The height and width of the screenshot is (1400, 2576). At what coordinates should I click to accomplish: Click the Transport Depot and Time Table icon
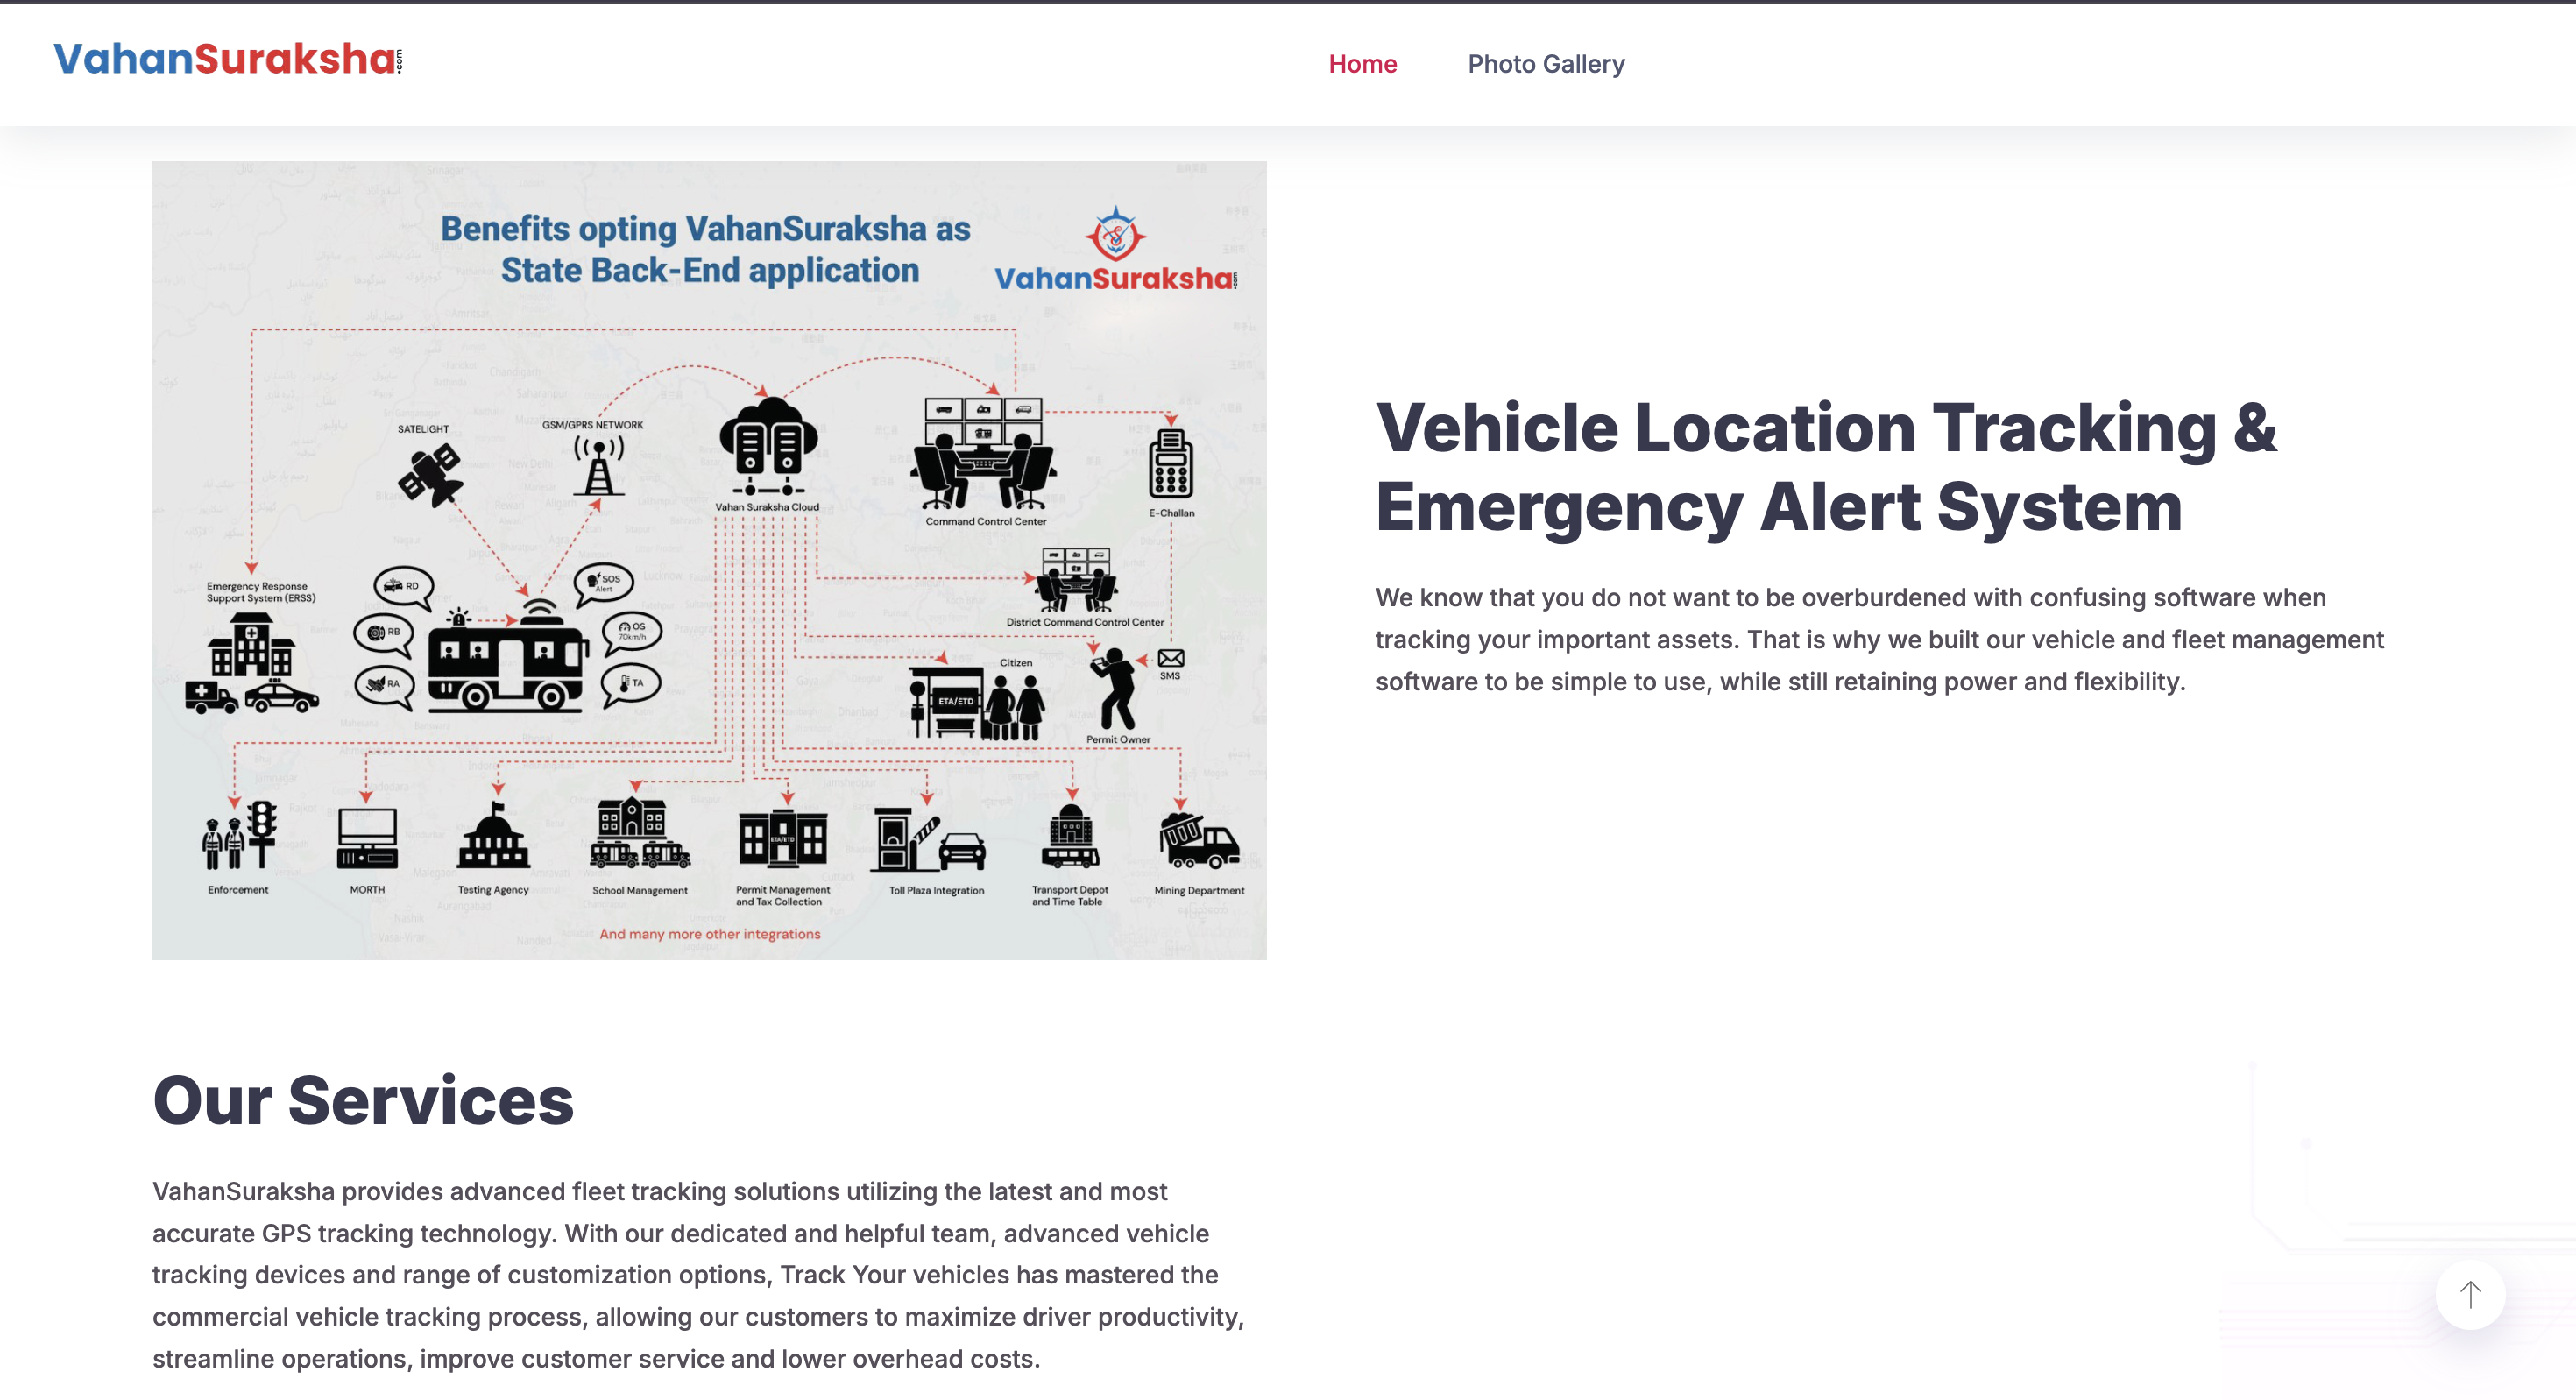1070,836
